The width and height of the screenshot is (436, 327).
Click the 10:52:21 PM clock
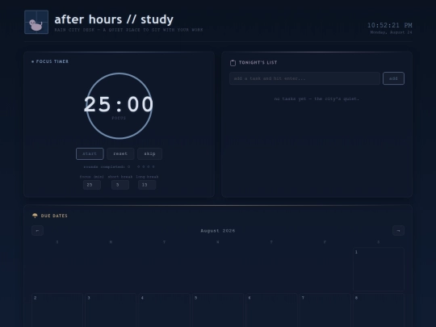tap(390, 25)
